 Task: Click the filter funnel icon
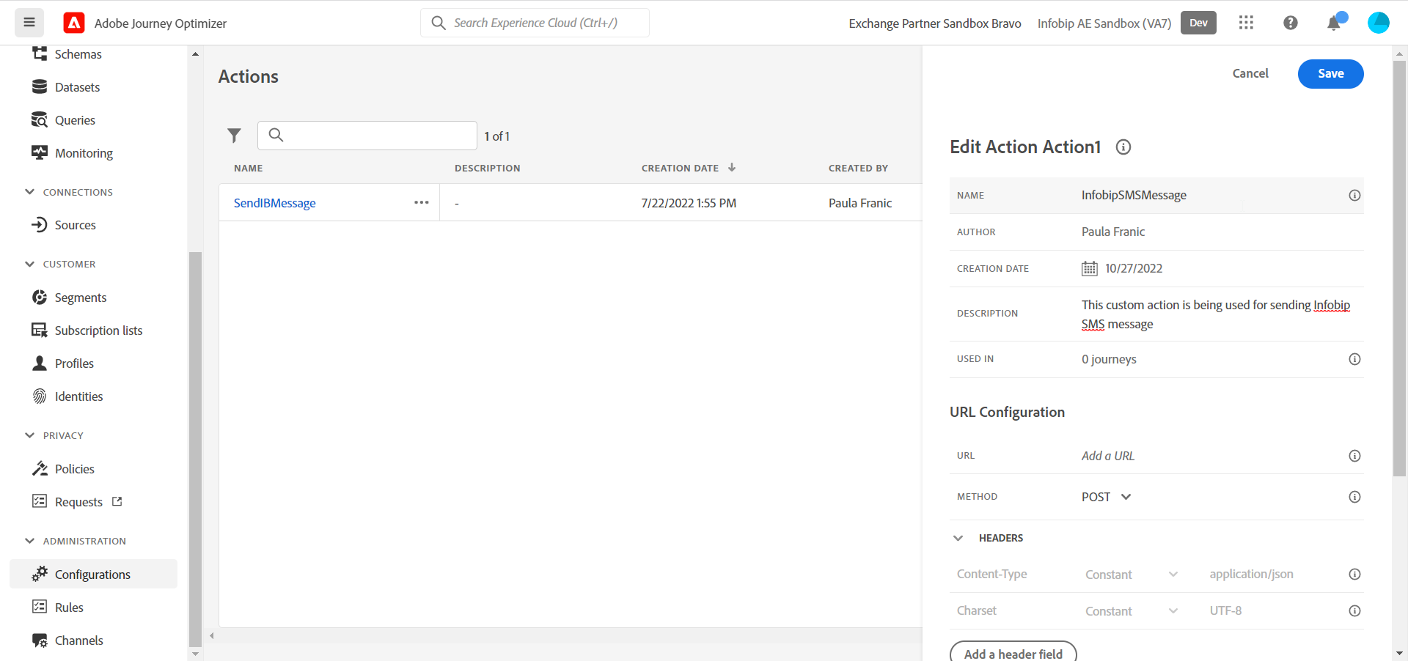click(234, 136)
